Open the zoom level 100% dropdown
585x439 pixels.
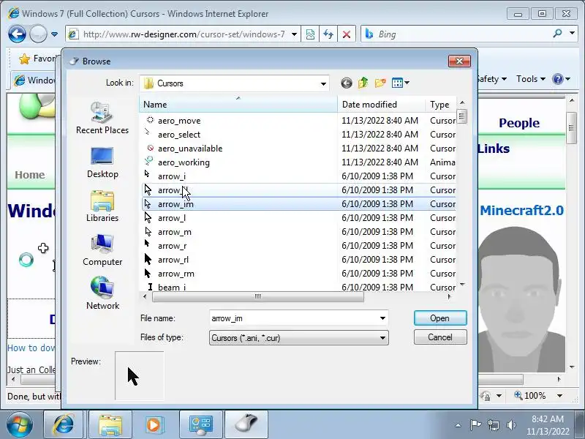[x=559, y=396]
